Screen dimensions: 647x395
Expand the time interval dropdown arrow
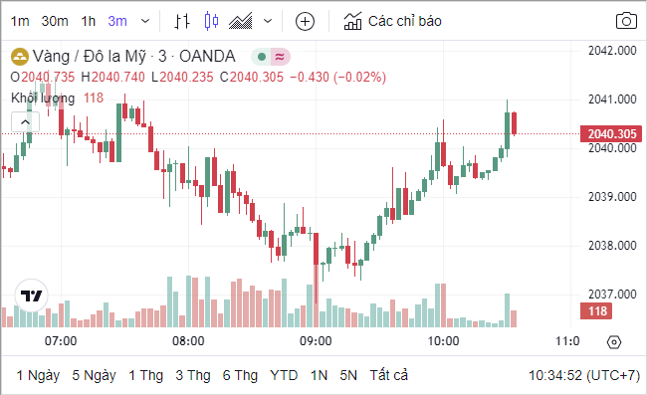pyautogui.click(x=145, y=21)
